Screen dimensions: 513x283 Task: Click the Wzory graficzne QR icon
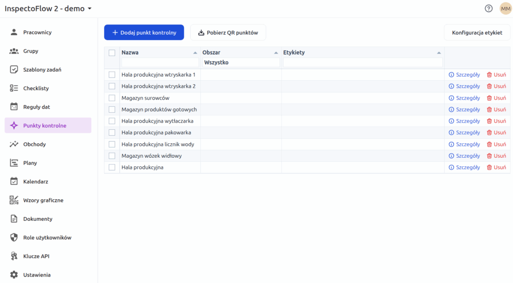pyautogui.click(x=14, y=200)
